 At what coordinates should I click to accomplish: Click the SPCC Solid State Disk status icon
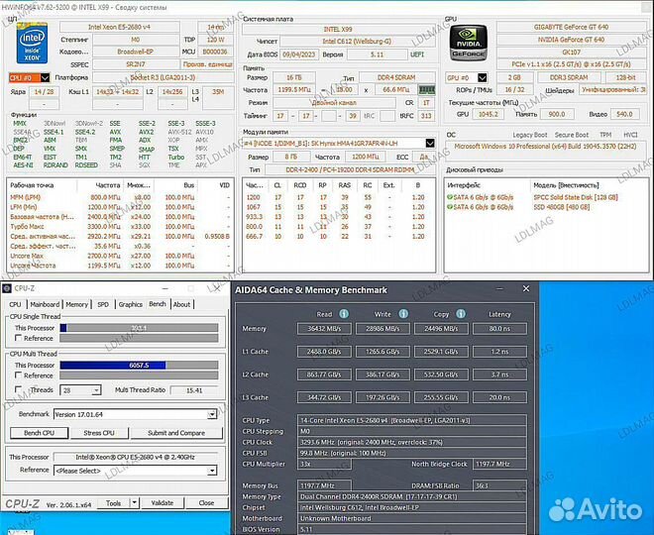tap(450, 197)
